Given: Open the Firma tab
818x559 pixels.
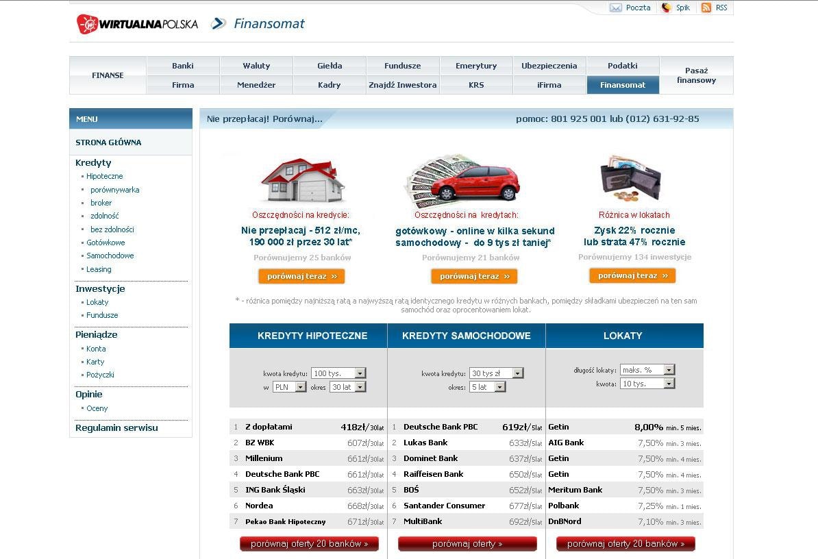Looking at the screenshot, I should (183, 85).
